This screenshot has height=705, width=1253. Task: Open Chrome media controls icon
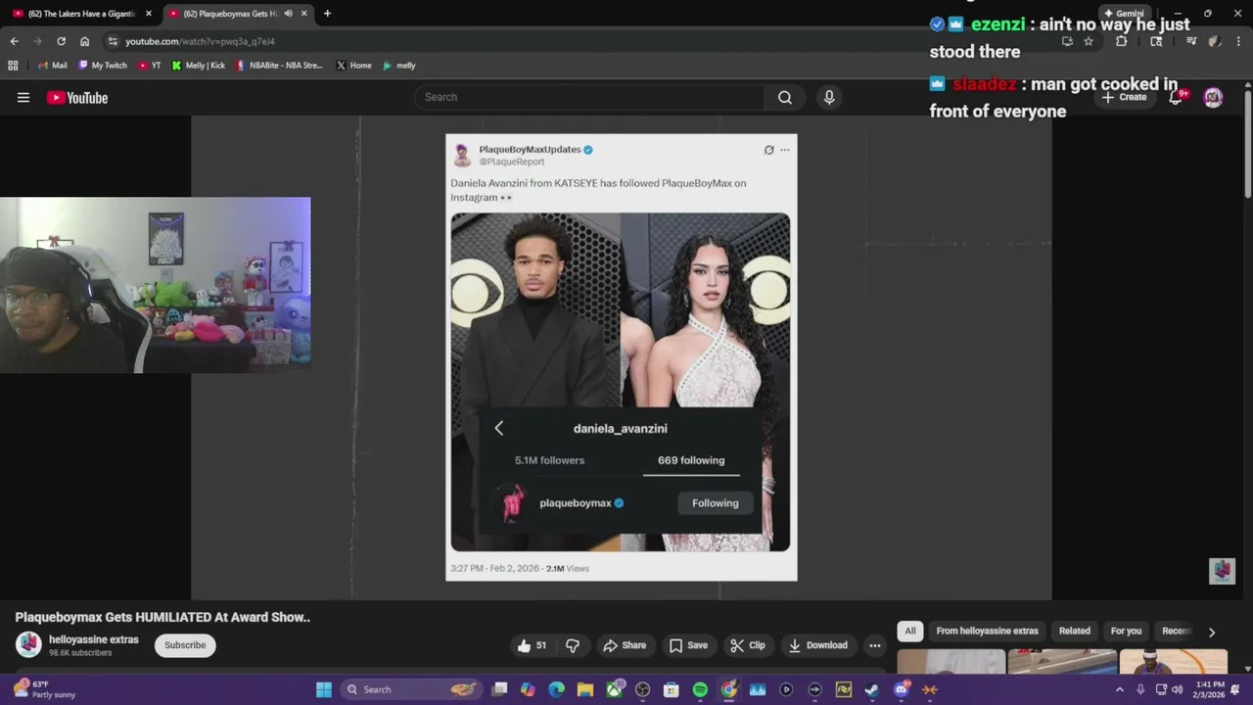pyautogui.click(x=1191, y=41)
